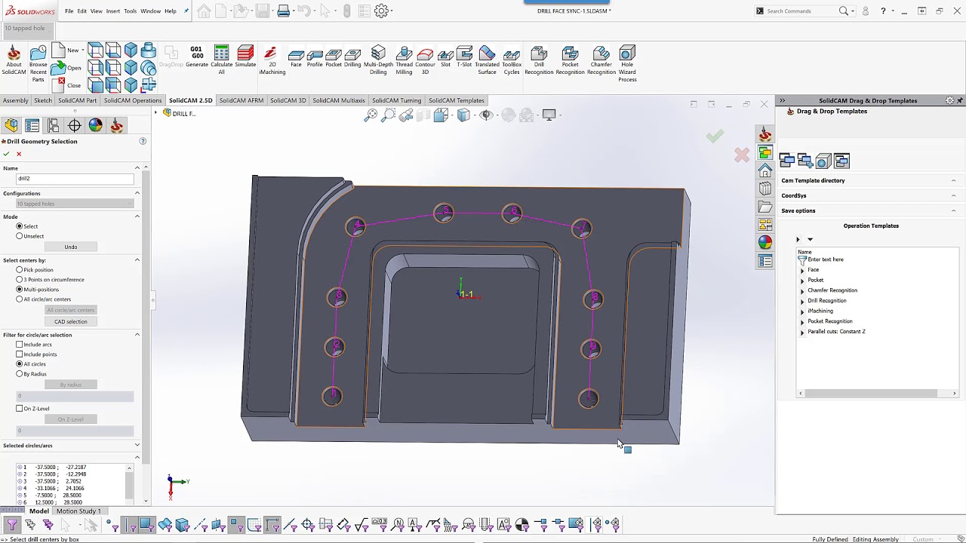Run Calculate All

221,60
